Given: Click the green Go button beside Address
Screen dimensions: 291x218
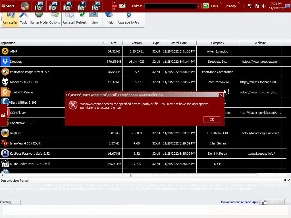Looking at the screenshot, I should 206,6.
